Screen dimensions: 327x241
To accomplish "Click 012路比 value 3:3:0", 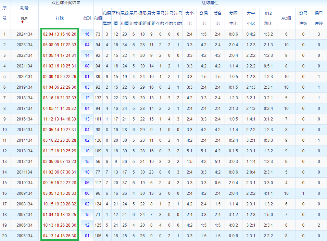I will point(268,183).
